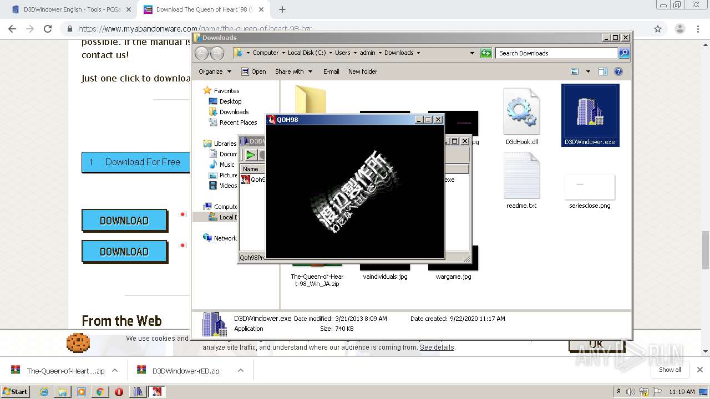The image size is (710, 399).
Task: Click New folder in Explorer toolbar
Action: tap(363, 71)
